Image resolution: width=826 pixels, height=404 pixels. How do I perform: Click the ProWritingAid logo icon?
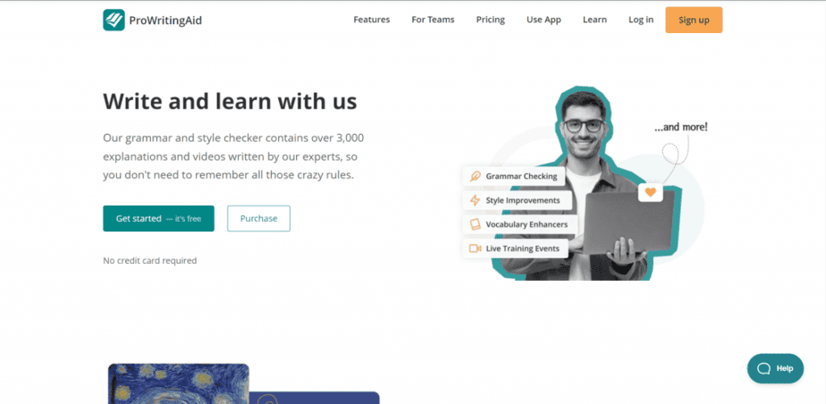[114, 20]
